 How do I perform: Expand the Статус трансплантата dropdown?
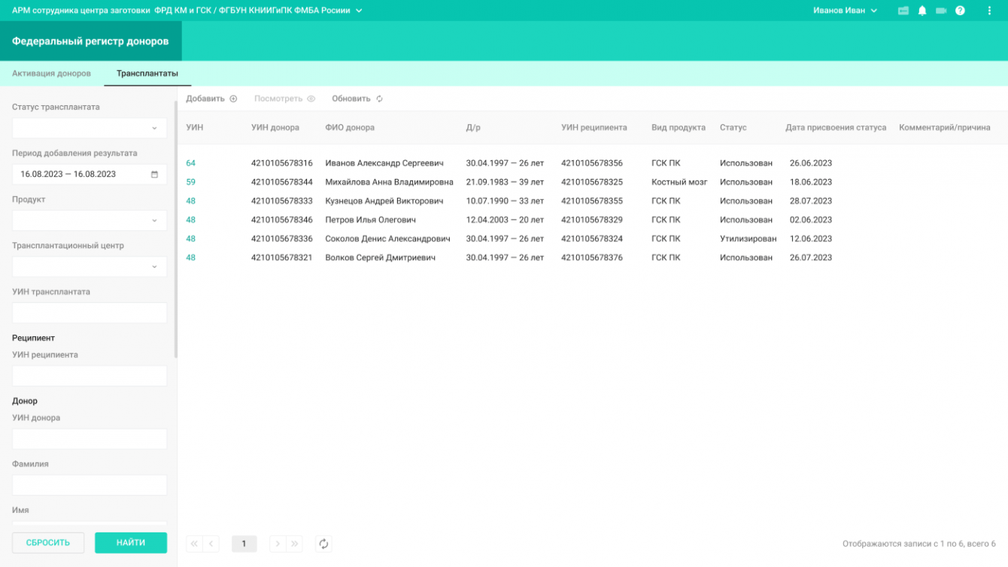90,128
